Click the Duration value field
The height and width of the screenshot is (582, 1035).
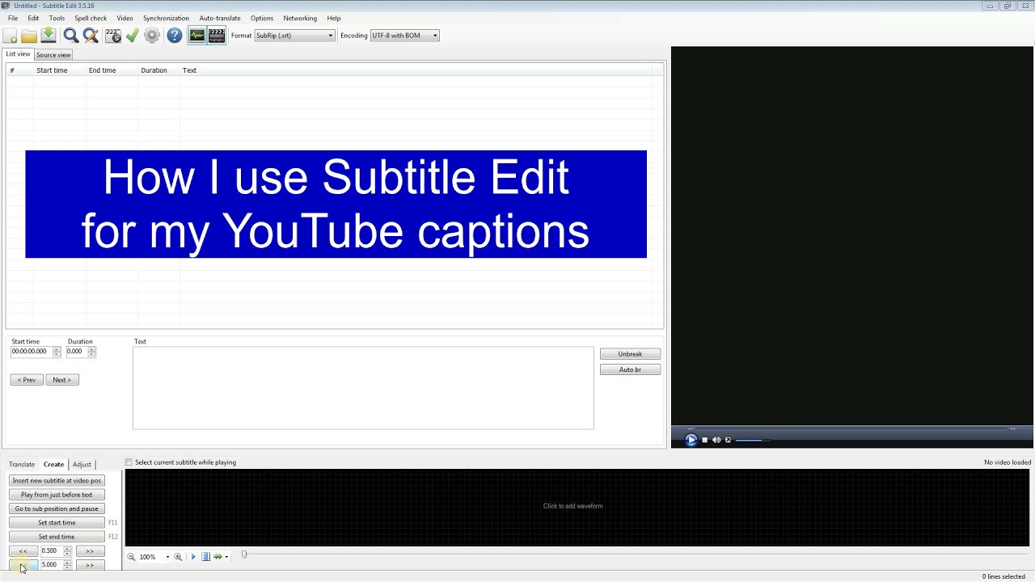point(76,352)
